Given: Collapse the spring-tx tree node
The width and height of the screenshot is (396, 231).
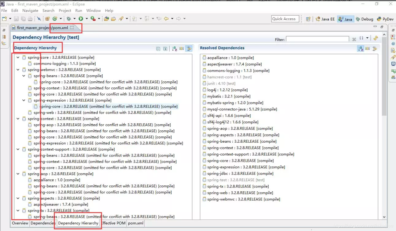Looking at the screenshot, I should (x=18, y=211).
